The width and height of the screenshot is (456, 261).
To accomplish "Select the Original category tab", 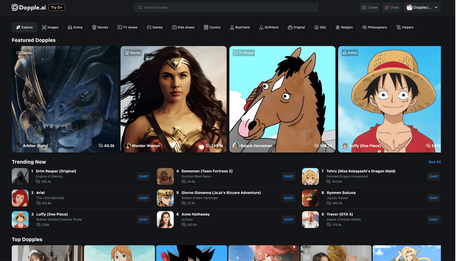I will 297,27.
